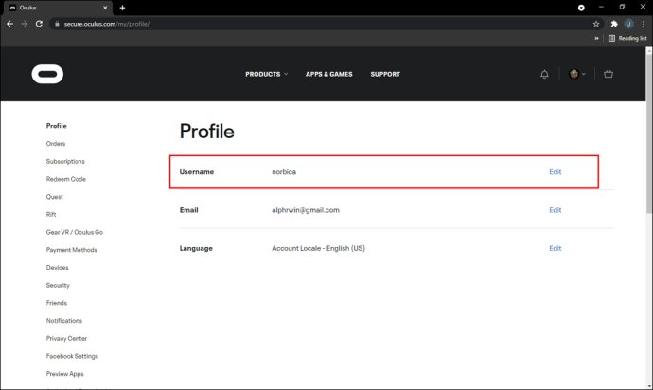The width and height of the screenshot is (653, 390).
Task: Open the browser extensions puzzle icon
Action: (614, 24)
